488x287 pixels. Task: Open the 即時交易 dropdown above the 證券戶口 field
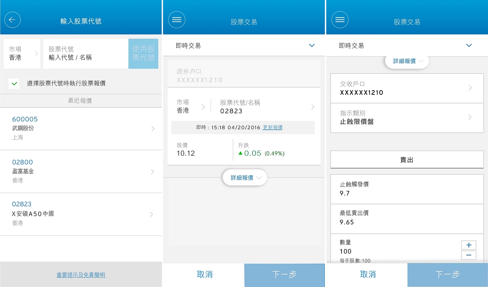point(244,46)
